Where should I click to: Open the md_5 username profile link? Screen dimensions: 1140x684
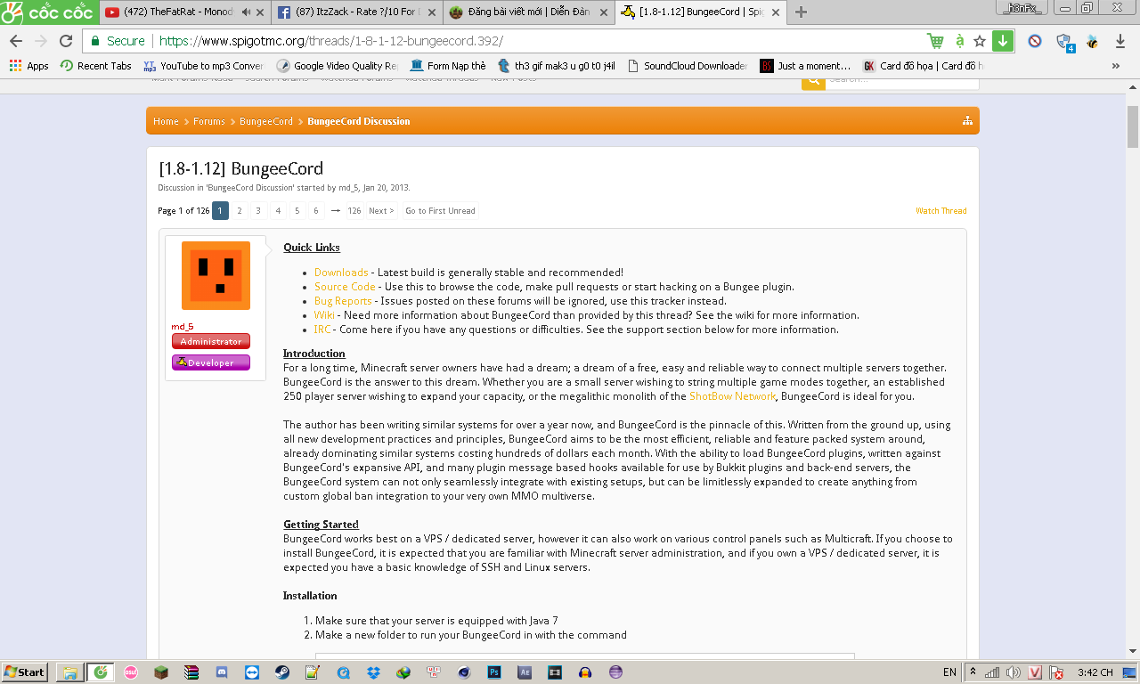point(183,327)
